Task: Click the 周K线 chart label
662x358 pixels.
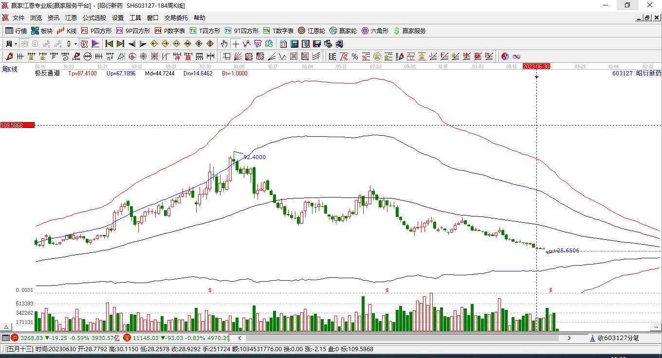Action: point(10,70)
